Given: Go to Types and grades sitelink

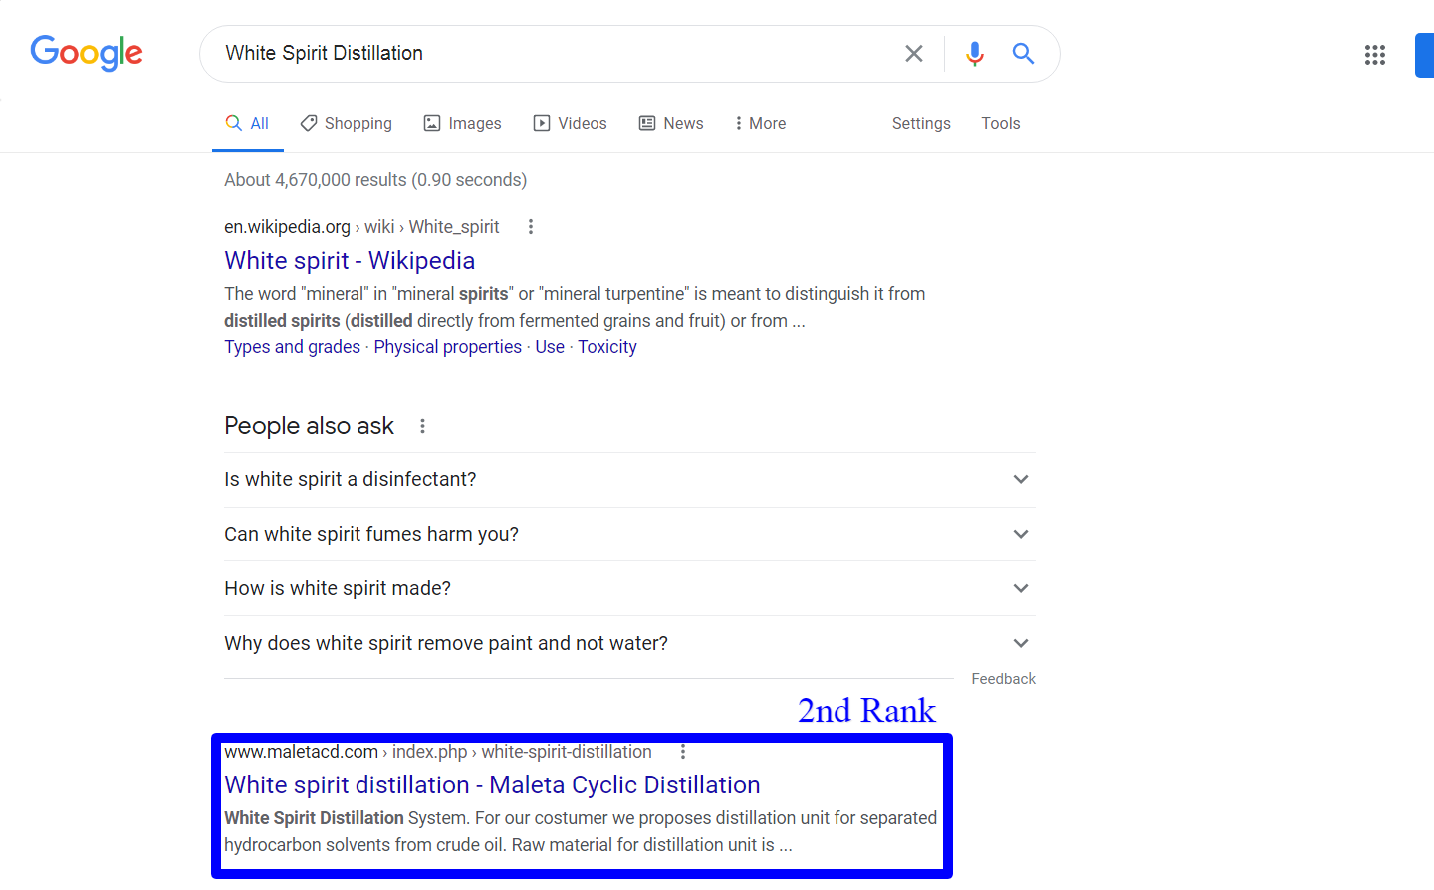Looking at the screenshot, I should (292, 347).
